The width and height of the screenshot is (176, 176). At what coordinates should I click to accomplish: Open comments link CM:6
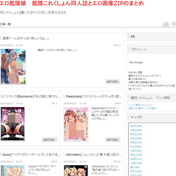point(54,161)
